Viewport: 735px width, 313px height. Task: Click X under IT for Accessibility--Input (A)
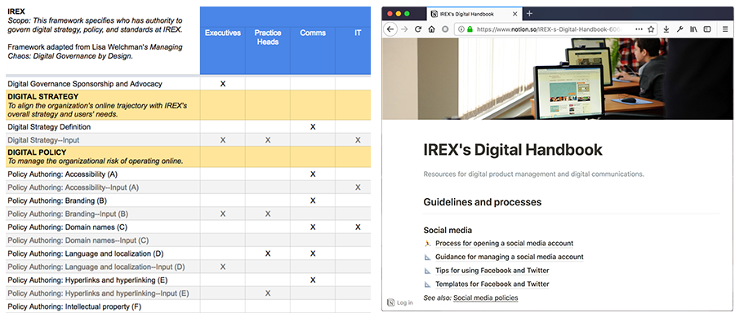(x=358, y=187)
